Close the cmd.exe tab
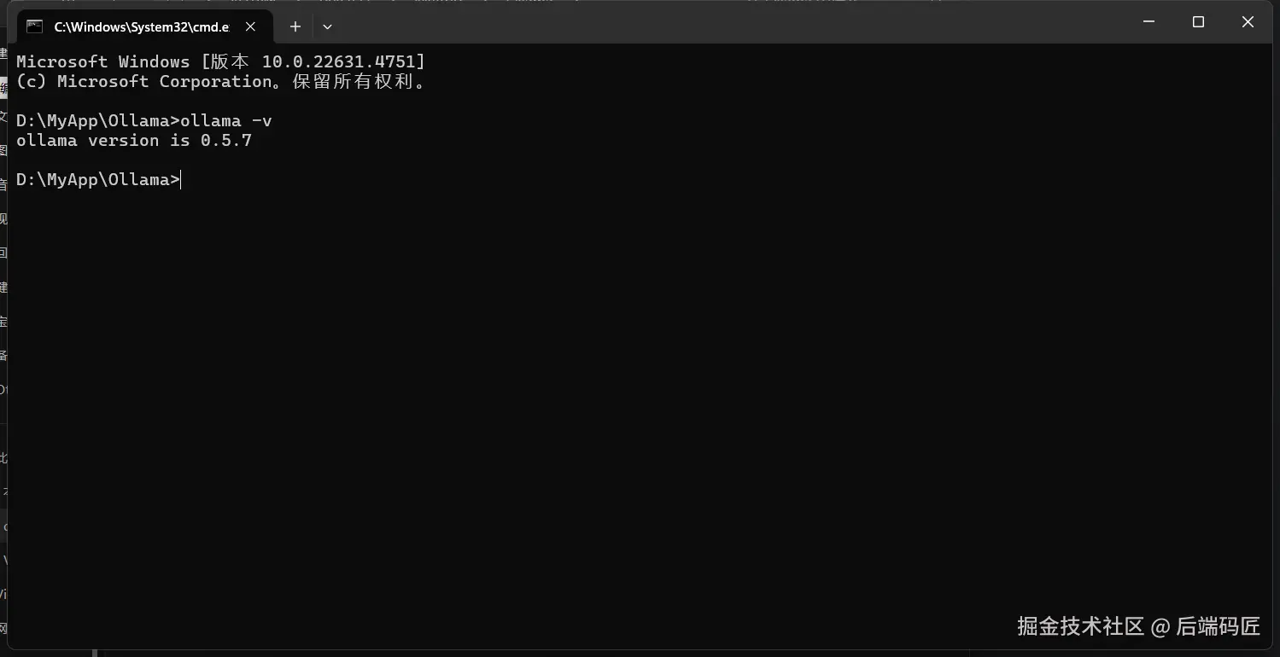The width and height of the screenshot is (1280, 657). (250, 26)
